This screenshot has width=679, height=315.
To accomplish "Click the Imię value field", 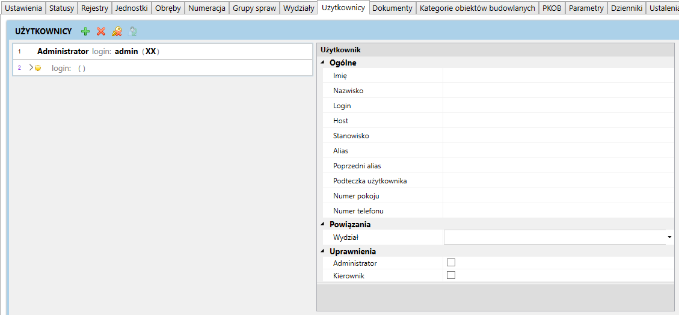I will pyautogui.click(x=559, y=76).
